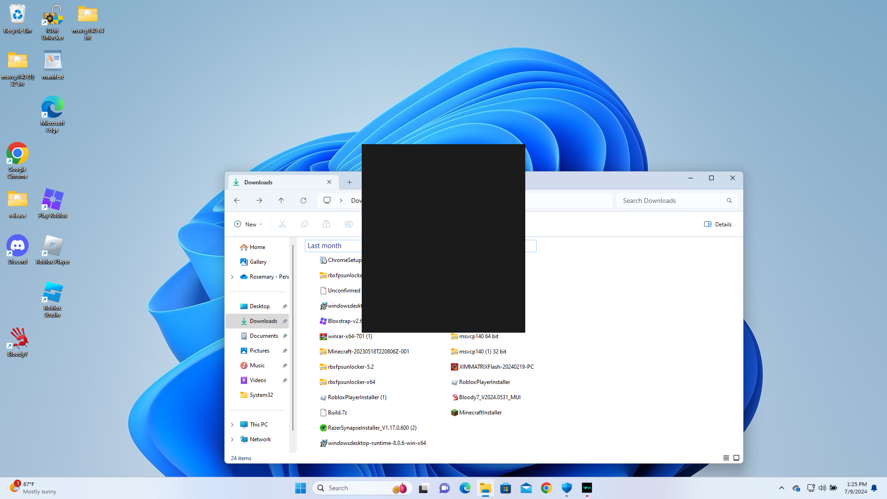Screen dimensions: 887x499
Task: Click the Copy icon in toolbar
Action: (x=304, y=224)
